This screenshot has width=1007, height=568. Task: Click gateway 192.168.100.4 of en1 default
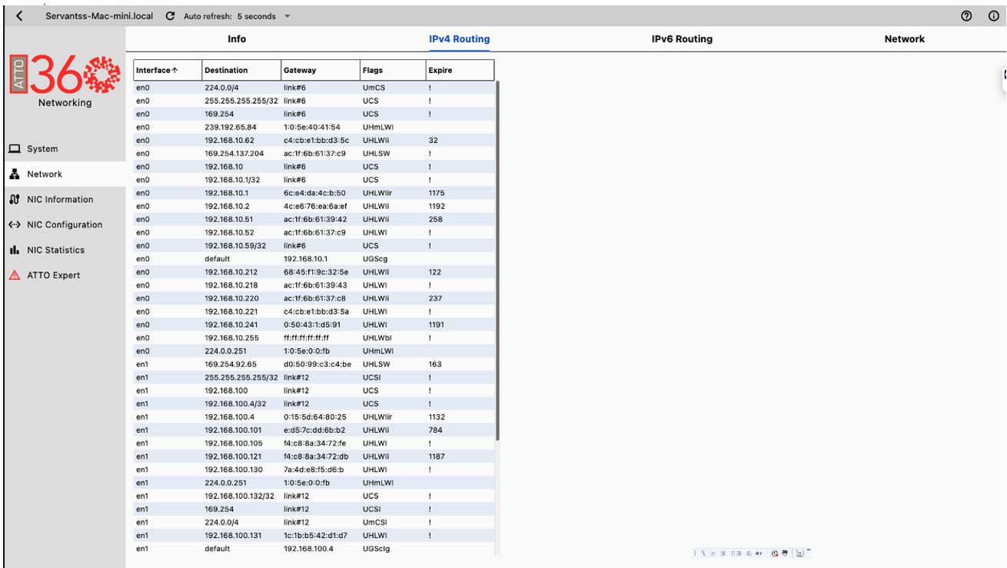[x=311, y=549]
